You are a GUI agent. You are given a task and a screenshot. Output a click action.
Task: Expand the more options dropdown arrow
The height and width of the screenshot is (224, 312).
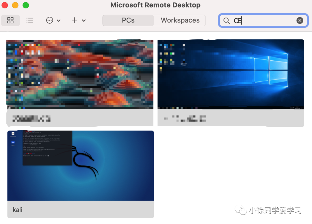tap(58, 20)
